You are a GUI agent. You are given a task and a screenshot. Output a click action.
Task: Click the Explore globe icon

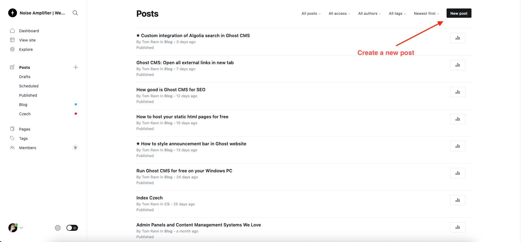coord(12,49)
